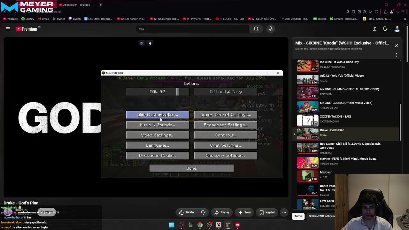
Task: Adjust the FOV: 97 slider in Minecraft
Action: [x=158, y=92]
